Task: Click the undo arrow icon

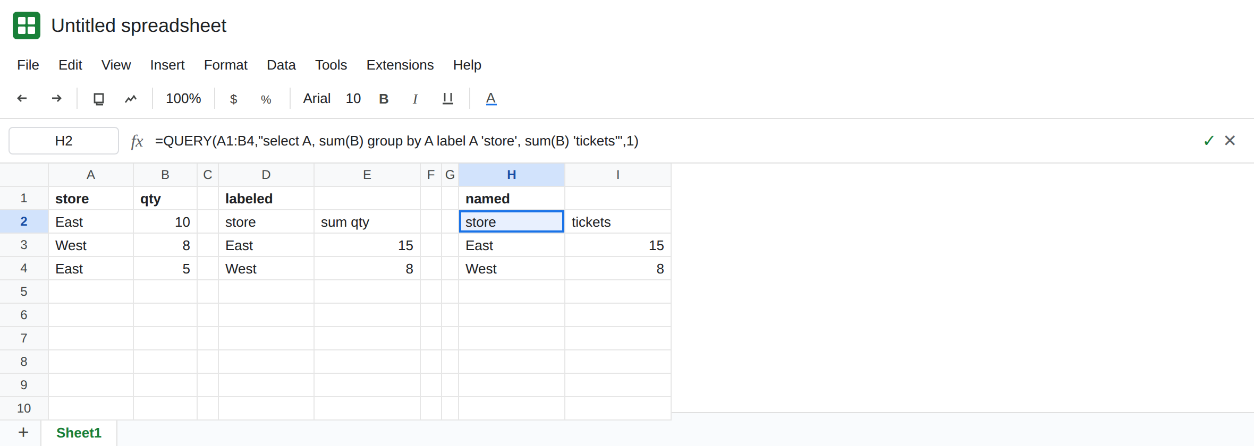Action: [22, 98]
